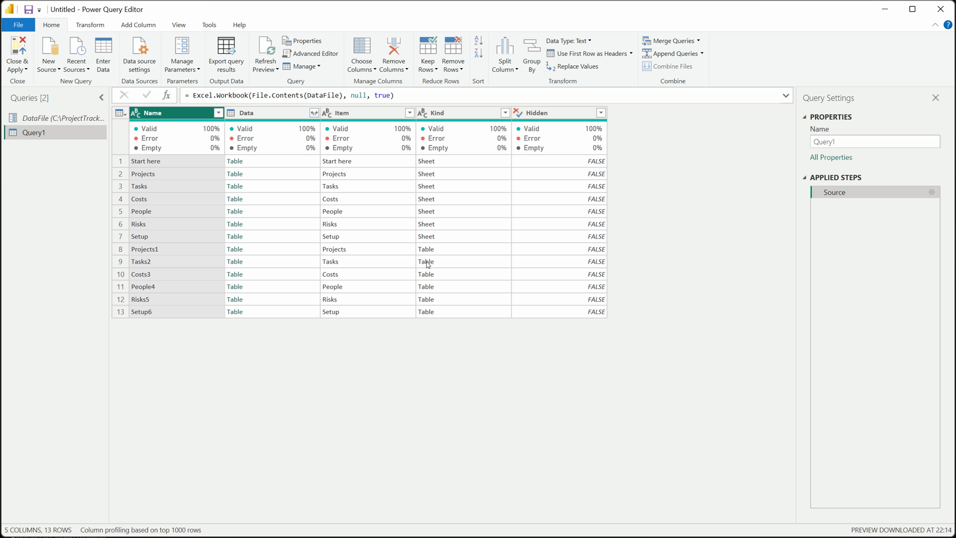Viewport: 956px width, 538px height.
Task: Open the Item column filter dropdown
Action: pyautogui.click(x=409, y=113)
